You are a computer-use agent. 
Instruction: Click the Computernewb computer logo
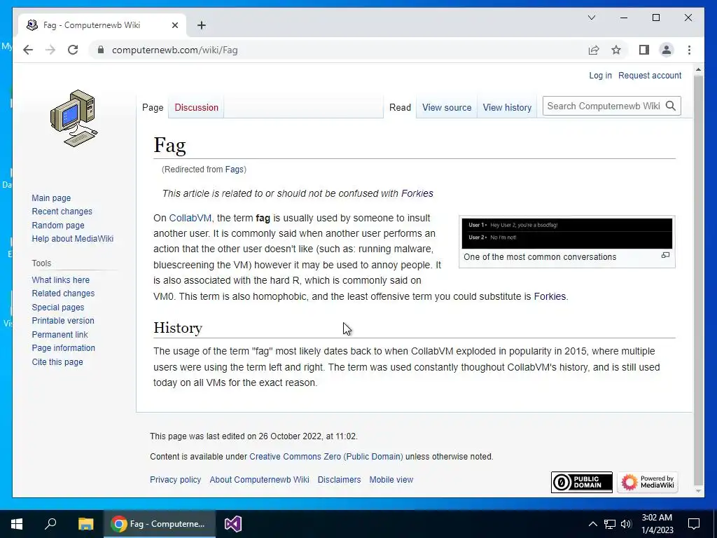click(74, 118)
